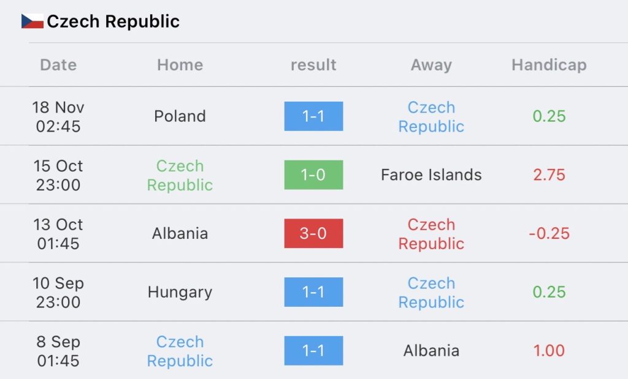The image size is (628, 379).
Task: Click the Home column header
Action: (x=180, y=65)
